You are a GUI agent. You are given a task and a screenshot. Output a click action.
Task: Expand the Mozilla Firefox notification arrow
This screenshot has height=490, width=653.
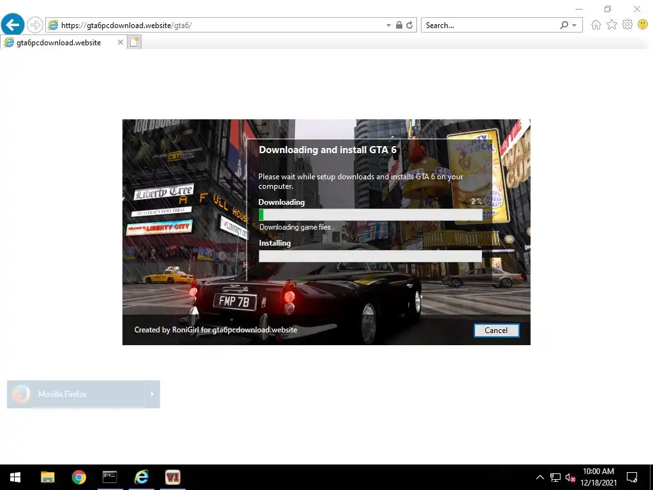coord(152,394)
